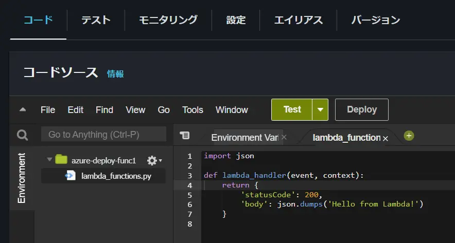Click the 'return' keyword in the code
The image size is (455, 243).
pyautogui.click(x=236, y=185)
